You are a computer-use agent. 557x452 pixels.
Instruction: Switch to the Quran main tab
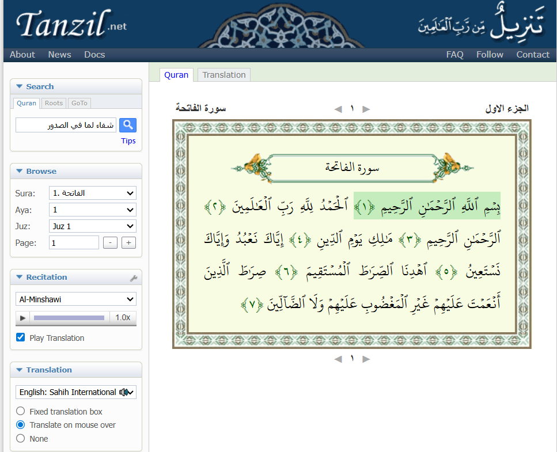[x=176, y=75]
